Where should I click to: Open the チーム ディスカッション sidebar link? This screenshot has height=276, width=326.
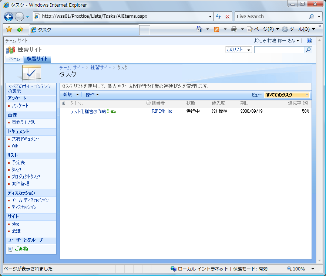pyautogui.click(x=30, y=200)
